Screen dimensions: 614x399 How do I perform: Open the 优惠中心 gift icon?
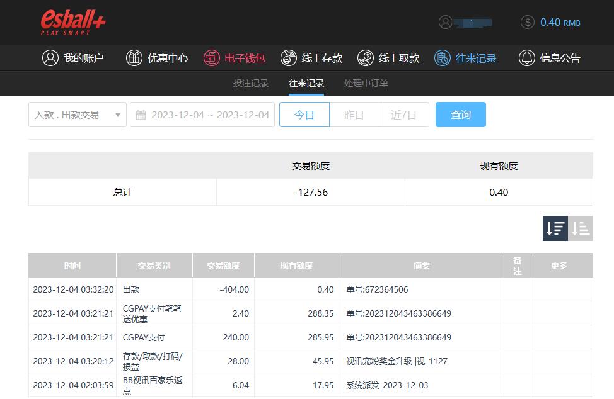pyautogui.click(x=134, y=58)
